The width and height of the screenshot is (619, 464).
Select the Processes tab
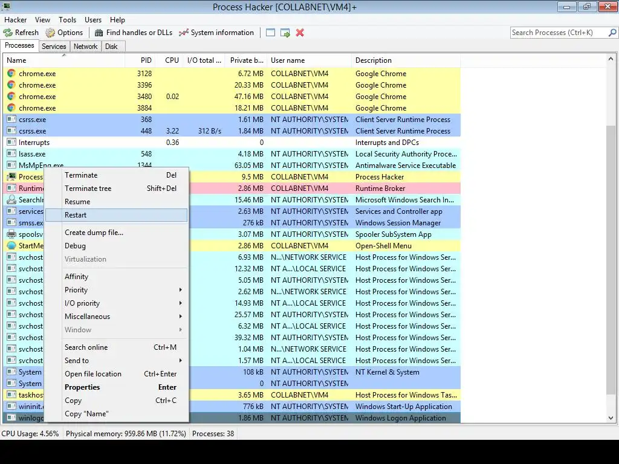coord(19,45)
